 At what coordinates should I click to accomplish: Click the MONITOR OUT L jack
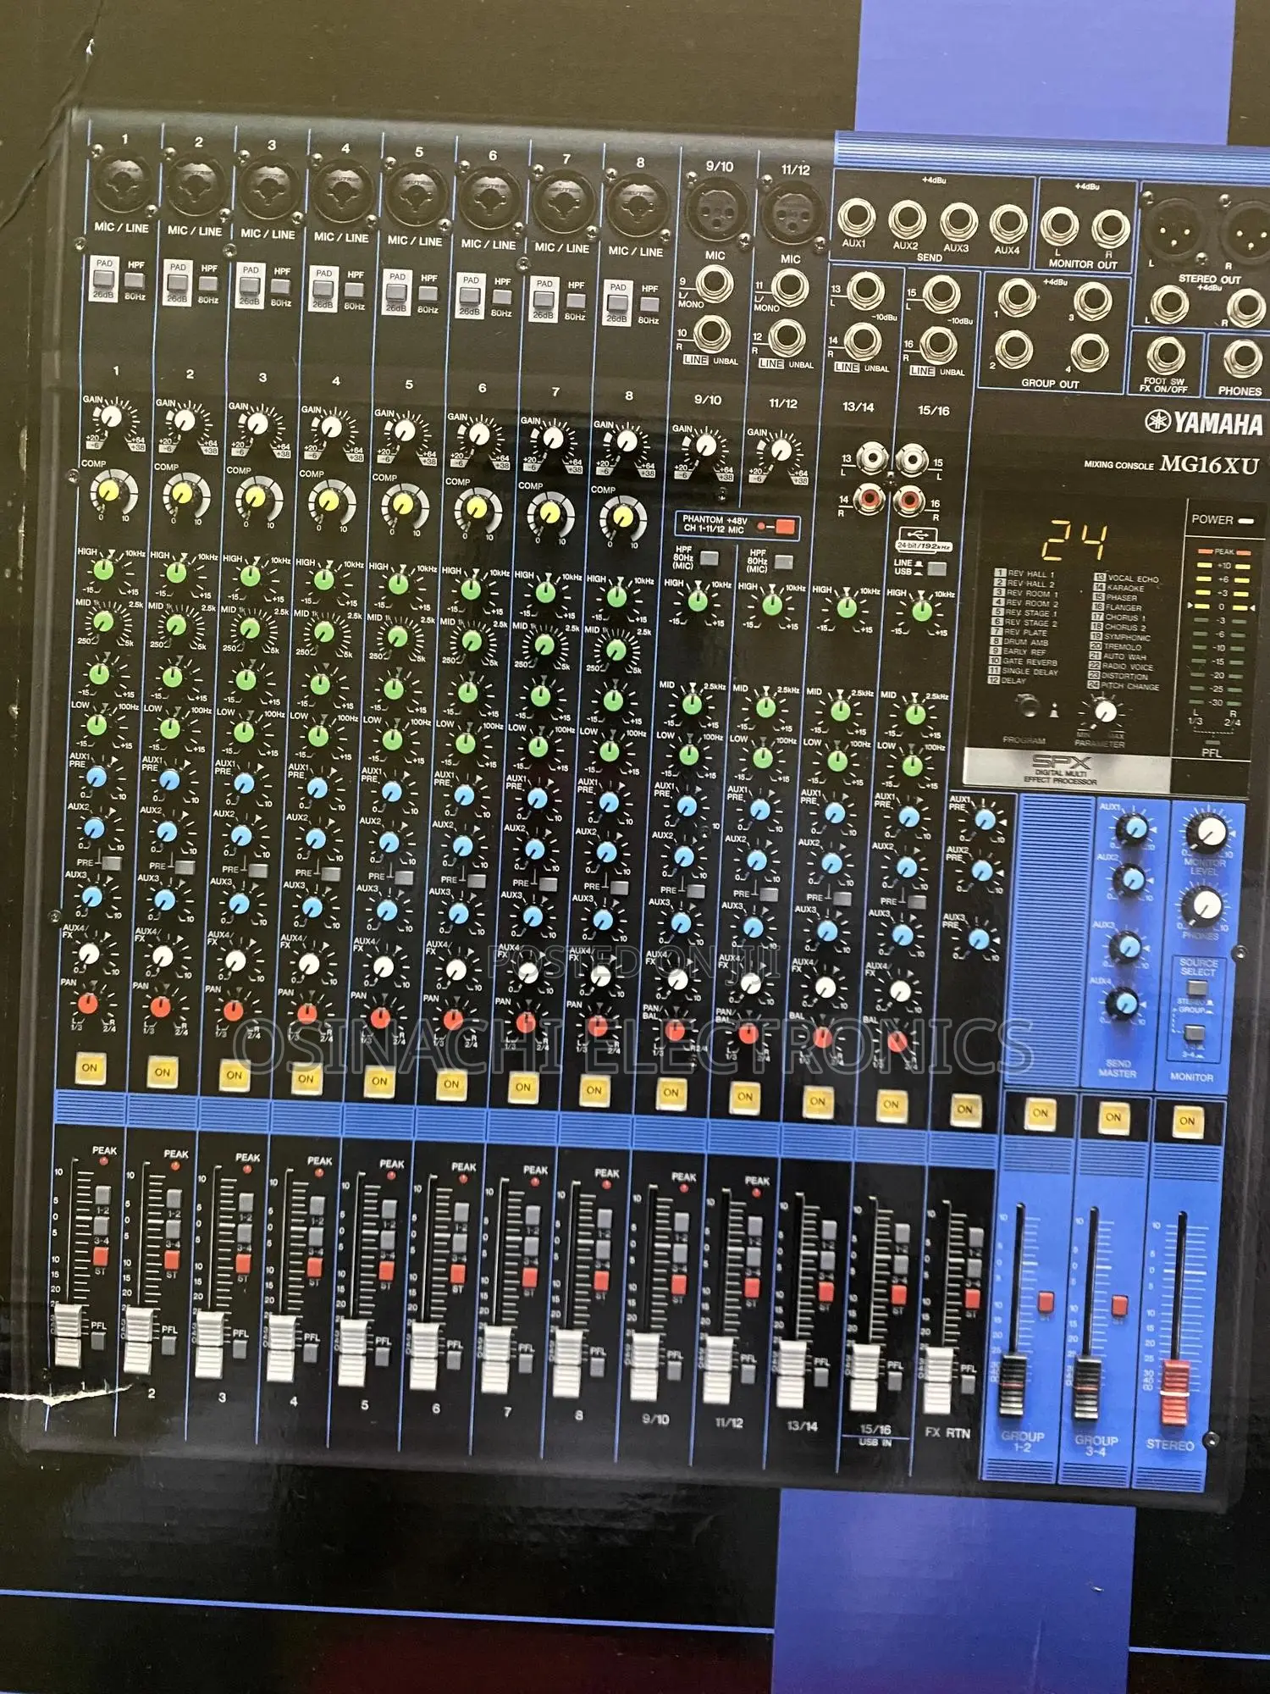click(1058, 228)
